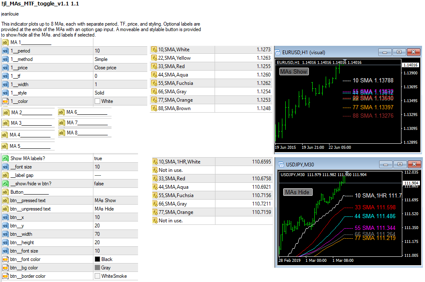
Task: Click the btn__bg color parameter icon
Action: click(x=5, y=268)
